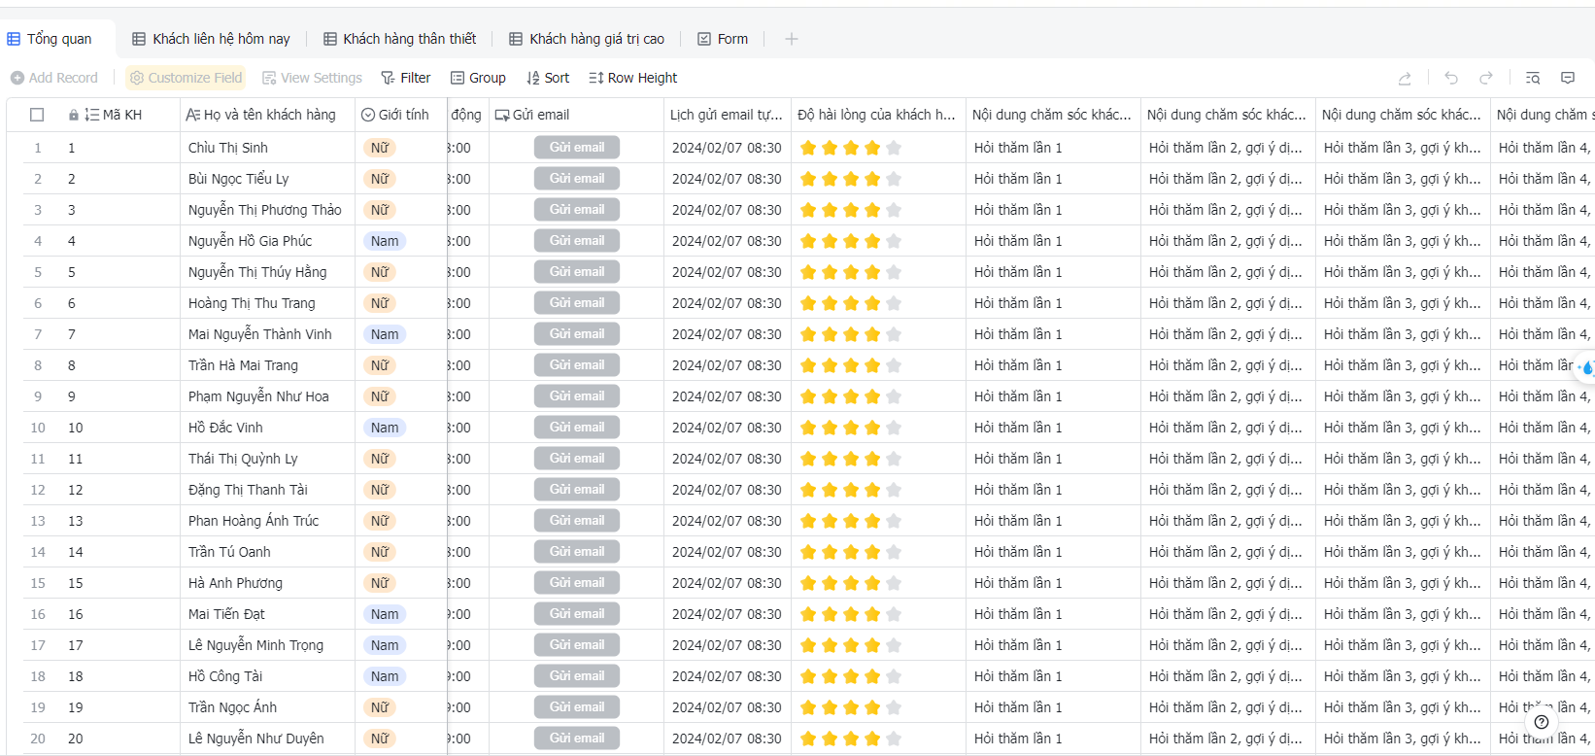Click Add Record button

[x=54, y=78]
